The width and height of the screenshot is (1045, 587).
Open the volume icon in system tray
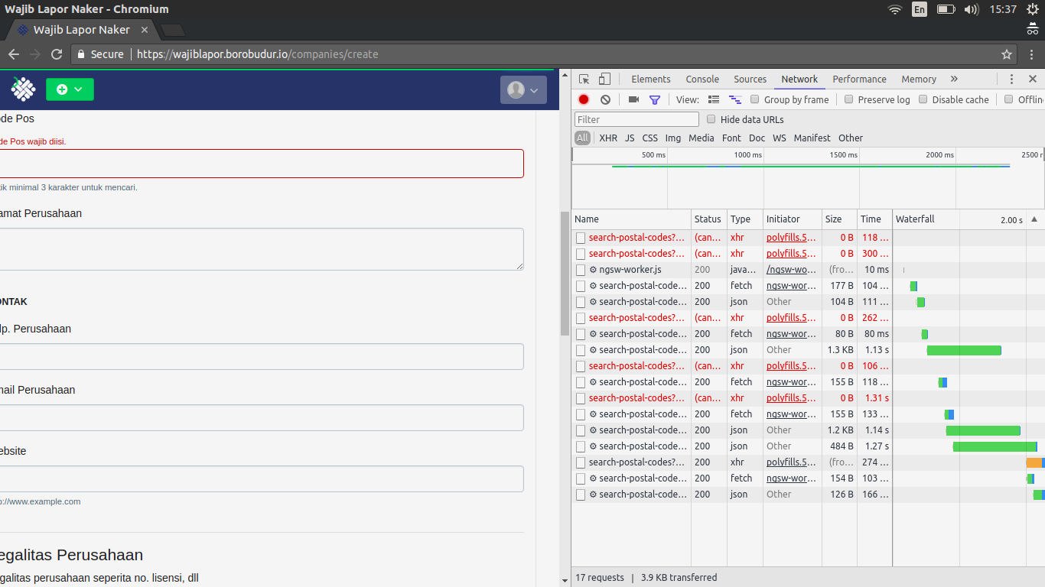972,10
